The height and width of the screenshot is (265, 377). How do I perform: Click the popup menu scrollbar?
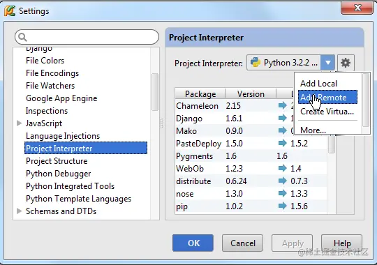click(366, 100)
